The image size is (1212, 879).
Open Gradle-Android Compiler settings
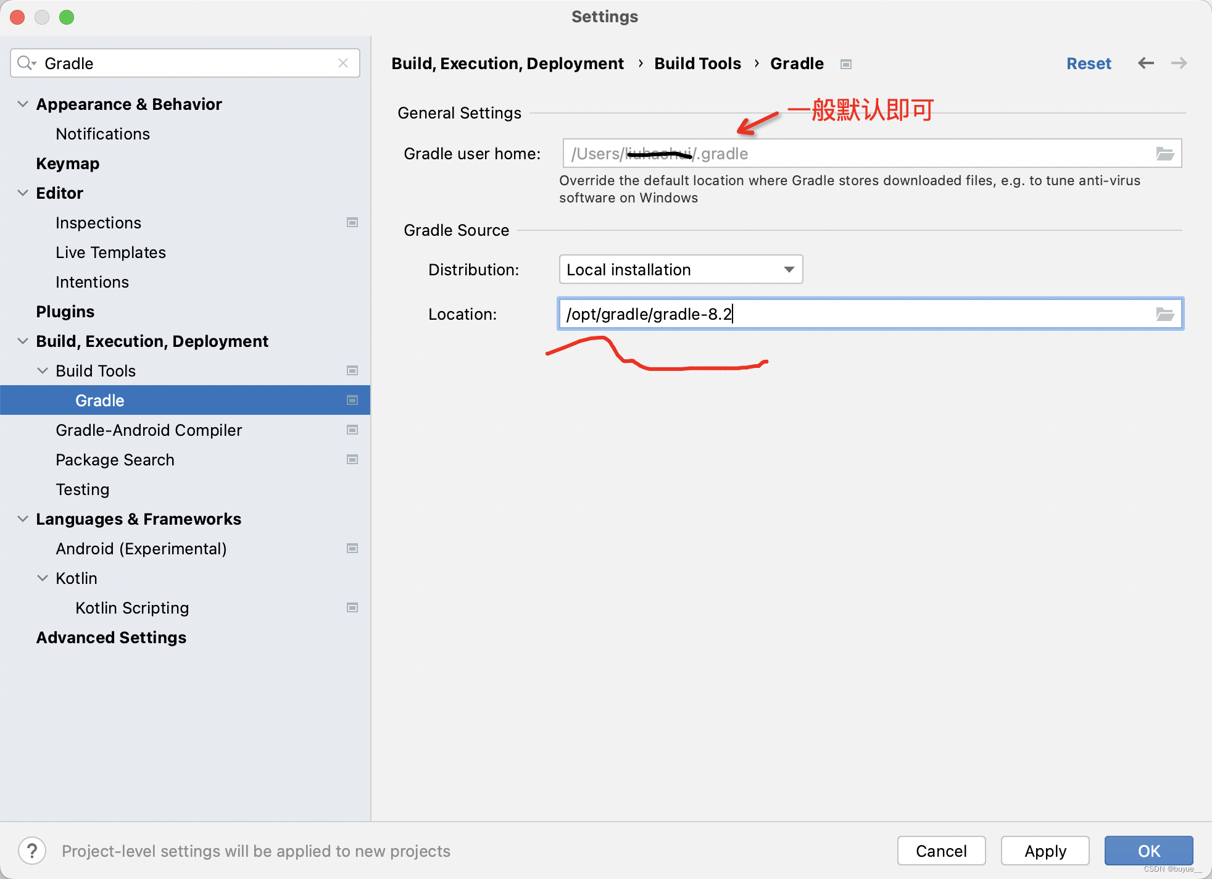coord(149,430)
